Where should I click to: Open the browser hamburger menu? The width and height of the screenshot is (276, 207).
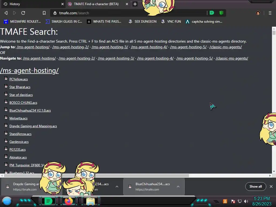pos(270,13)
